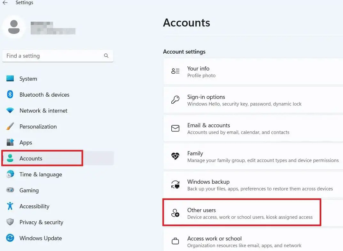This screenshot has width=343, height=251.
Task: Click the user profile avatar picture
Action: point(14,27)
